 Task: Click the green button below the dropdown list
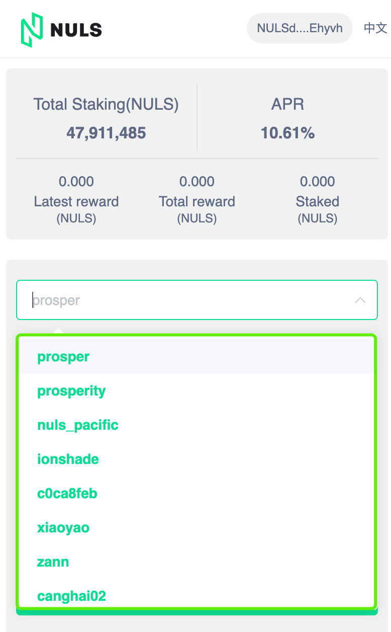point(197,611)
